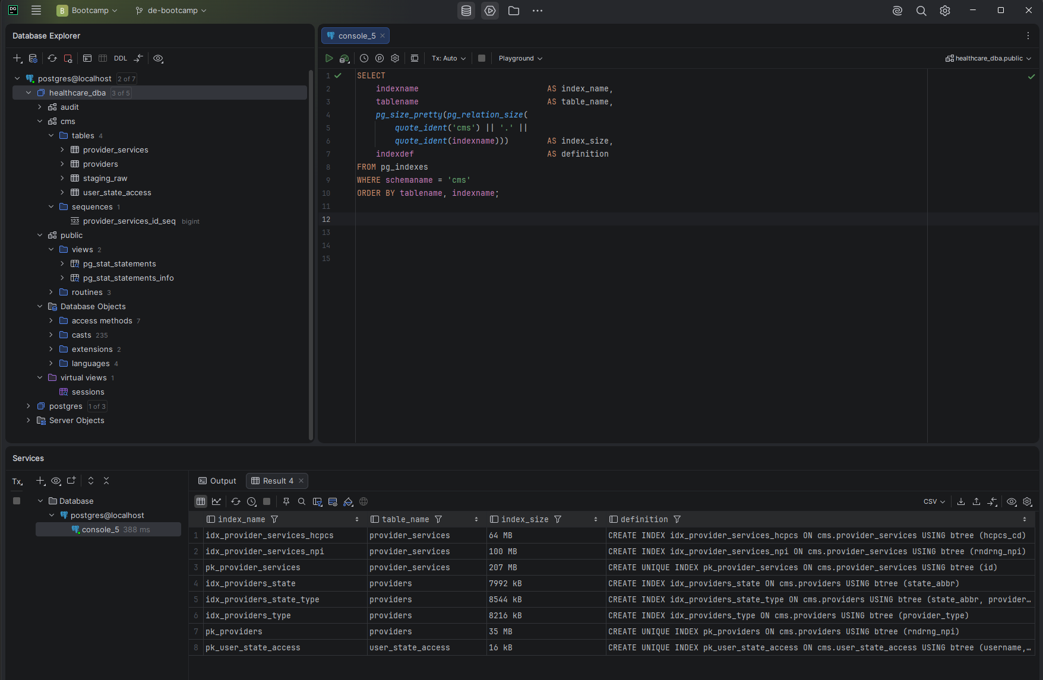
Task: Open the main hamburger menu
Action: pos(36,11)
